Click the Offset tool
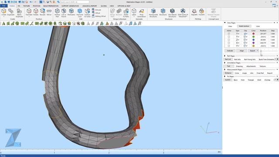 (96, 13)
